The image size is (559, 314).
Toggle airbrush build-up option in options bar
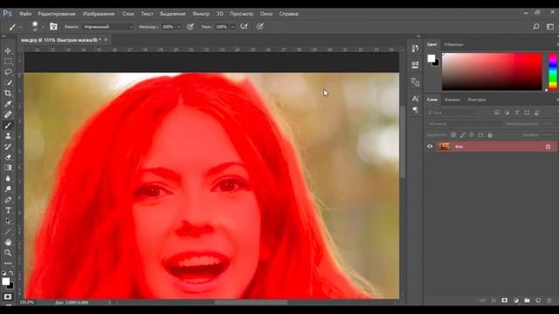(244, 26)
